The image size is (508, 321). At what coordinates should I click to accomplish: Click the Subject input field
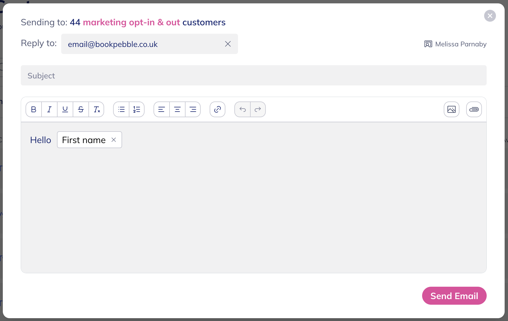pos(253,76)
